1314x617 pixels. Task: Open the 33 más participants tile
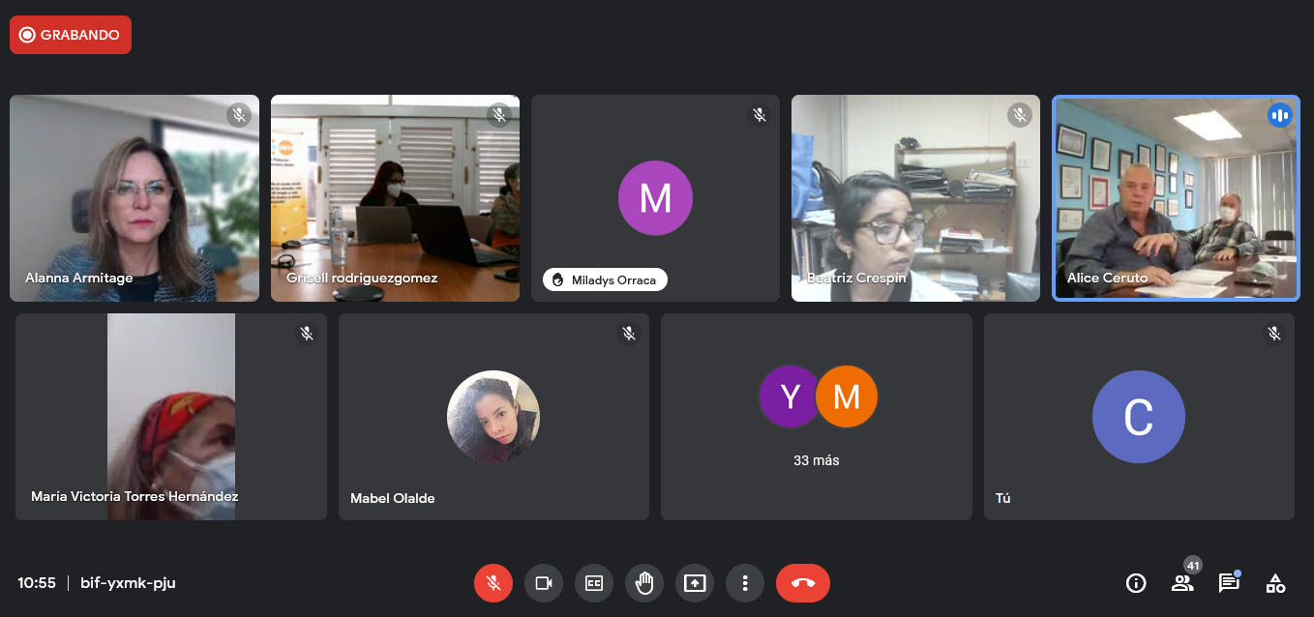coord(817,417)
